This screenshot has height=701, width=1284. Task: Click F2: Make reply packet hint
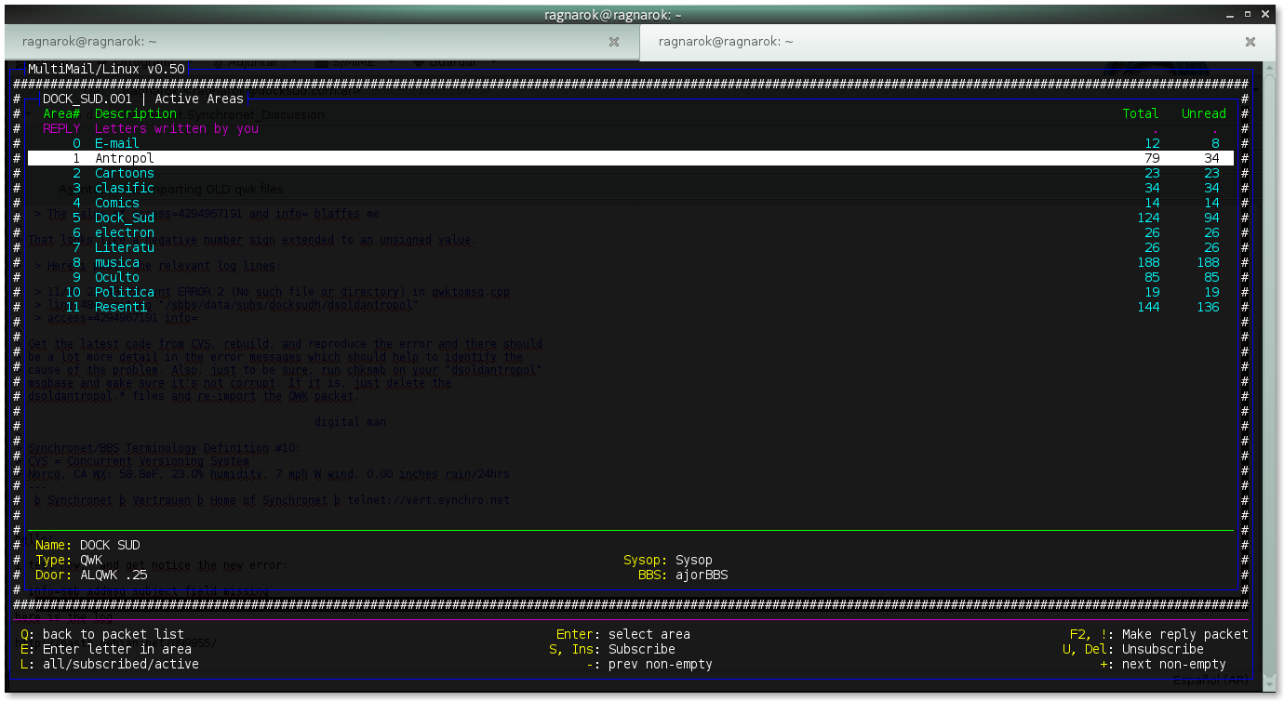pyautogui.click(x=1159, y=635)
